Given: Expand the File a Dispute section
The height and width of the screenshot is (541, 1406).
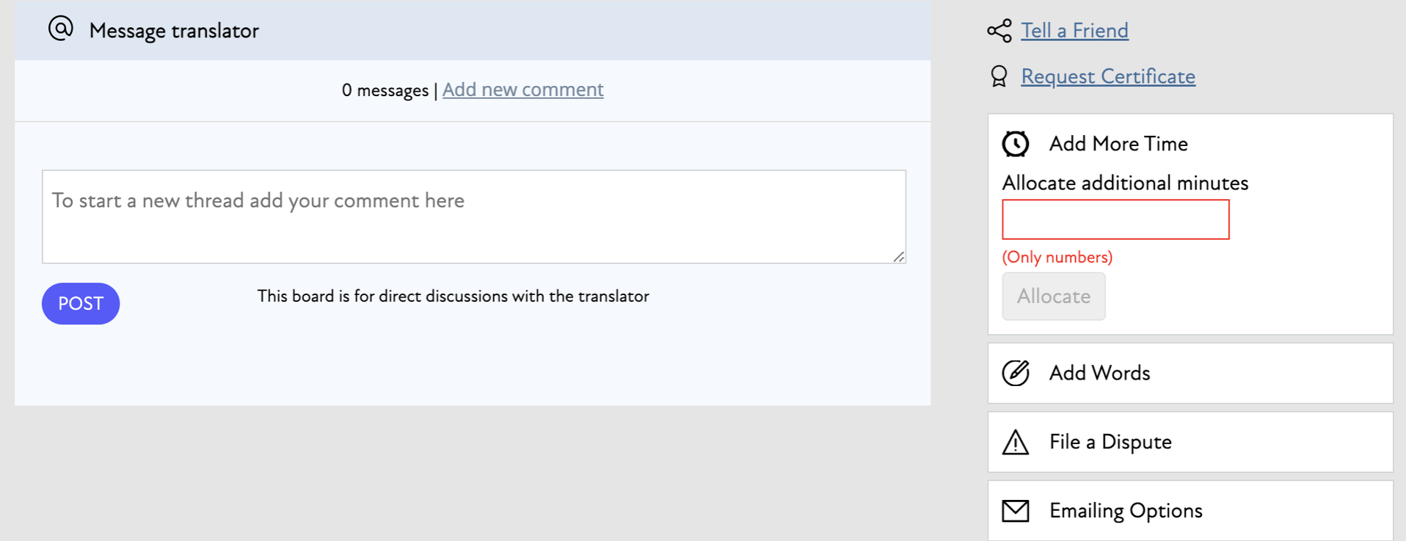Looking at the screenshot, I should [x=1110, y=442].
